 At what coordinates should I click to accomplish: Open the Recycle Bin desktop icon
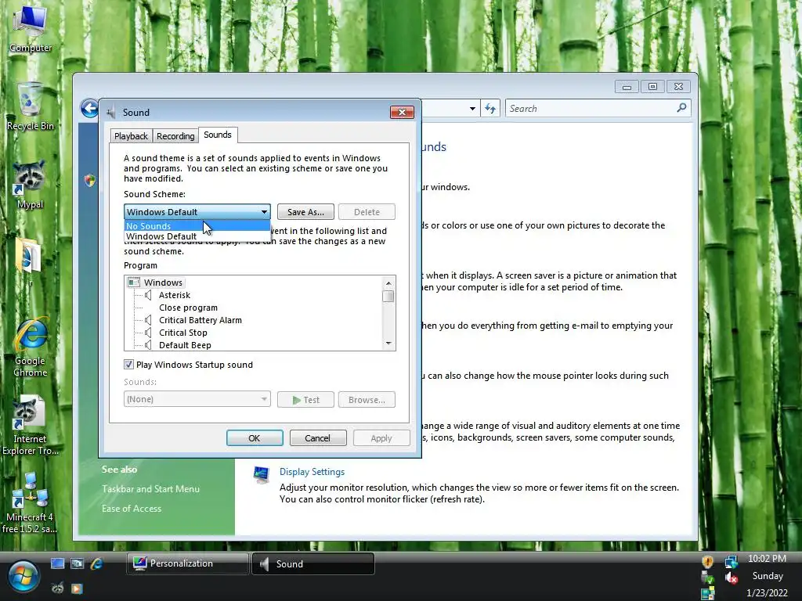(x=31, y=106)
